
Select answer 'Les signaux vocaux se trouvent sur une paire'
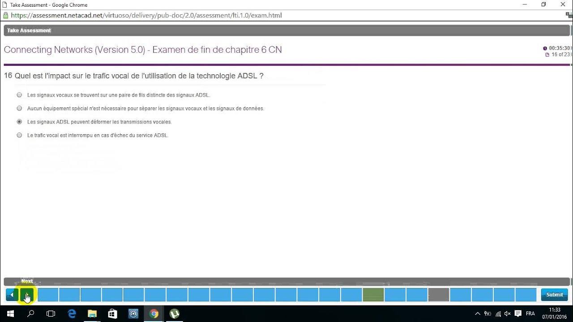19,95
